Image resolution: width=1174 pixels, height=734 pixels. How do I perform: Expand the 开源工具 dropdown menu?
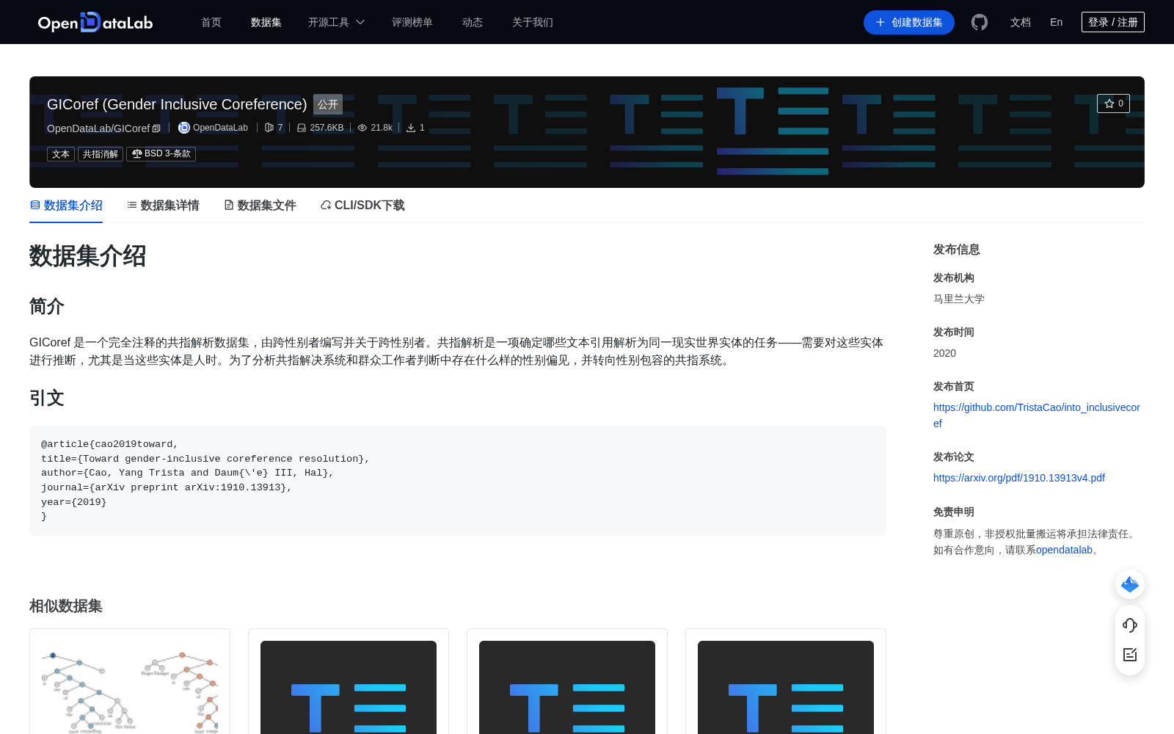point(336,22)
